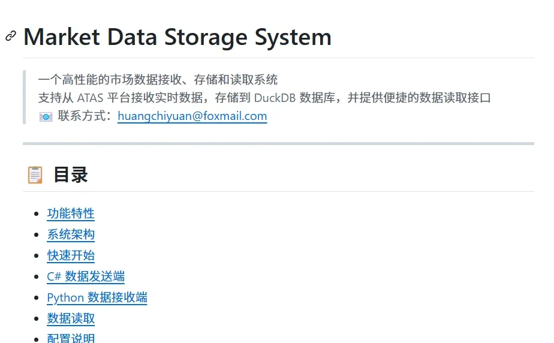Click the Market Data Storage System heading
The width and height of the screenshot is (554, 343).
coord(177,37)
